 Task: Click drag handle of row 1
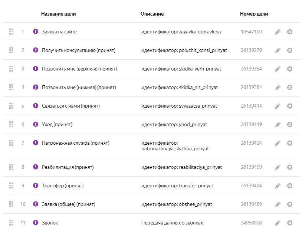pos(11,32)
